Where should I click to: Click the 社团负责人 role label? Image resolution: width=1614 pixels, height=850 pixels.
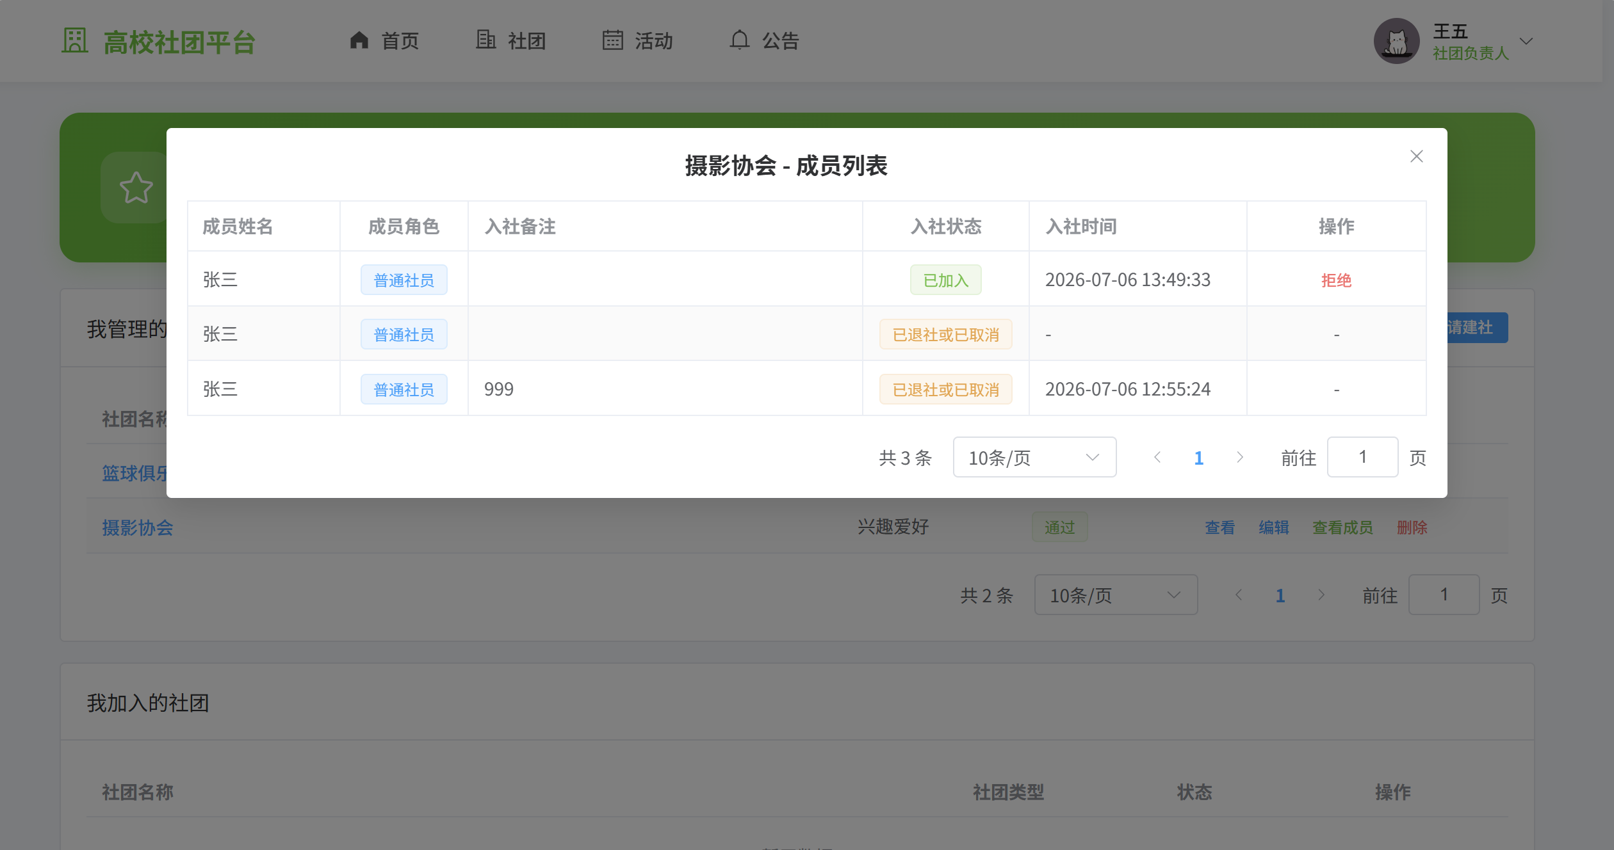coord(1471,53)
